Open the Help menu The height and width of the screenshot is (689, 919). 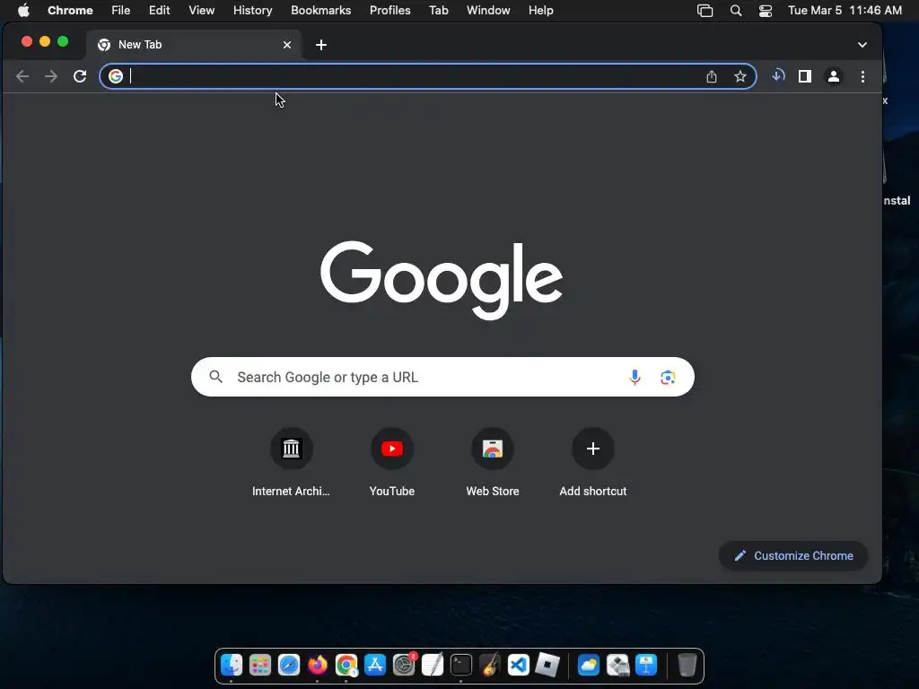click(540, 10)
